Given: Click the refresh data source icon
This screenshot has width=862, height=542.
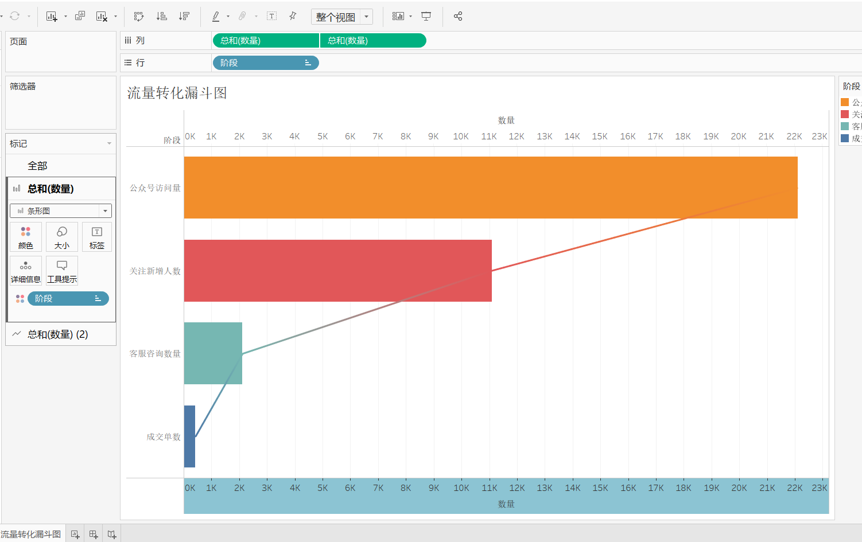Looking at the screenshot, I should (15, 16).
